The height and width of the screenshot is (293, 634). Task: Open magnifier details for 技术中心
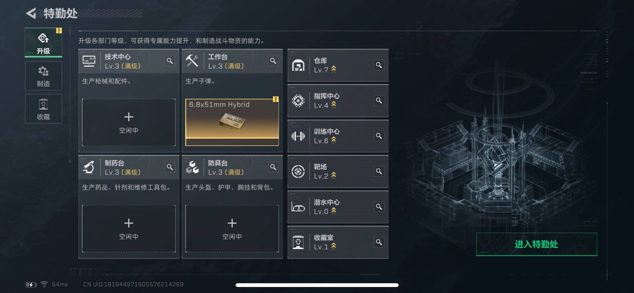[170, 61]
